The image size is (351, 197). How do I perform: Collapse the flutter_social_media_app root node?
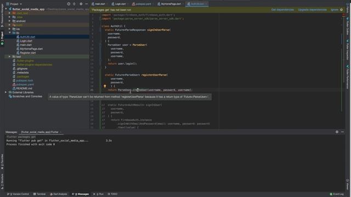click(6, 9)
